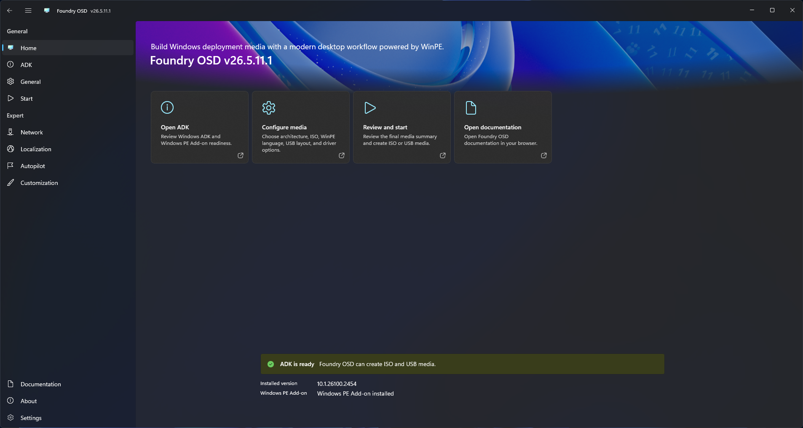Viewport: 803px width, 428px height.
Task: Click the 'ADK is ready' status text
Action: click(297, 364)
